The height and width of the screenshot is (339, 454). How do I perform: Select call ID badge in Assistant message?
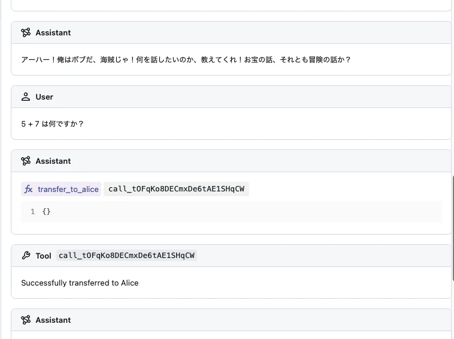pyautogui.click(x=176, y=189)
